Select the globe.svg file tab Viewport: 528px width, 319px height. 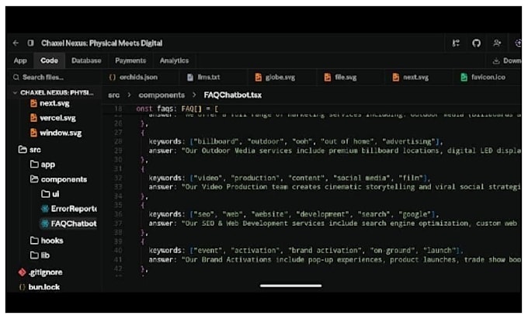click(280, 78)
